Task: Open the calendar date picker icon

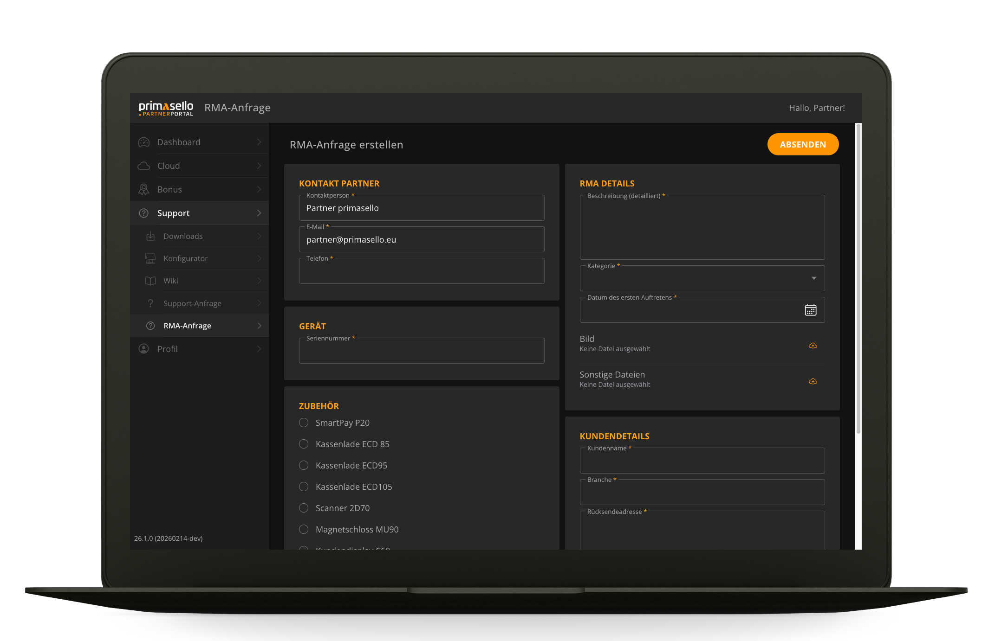Action: (x=810, y=310)
